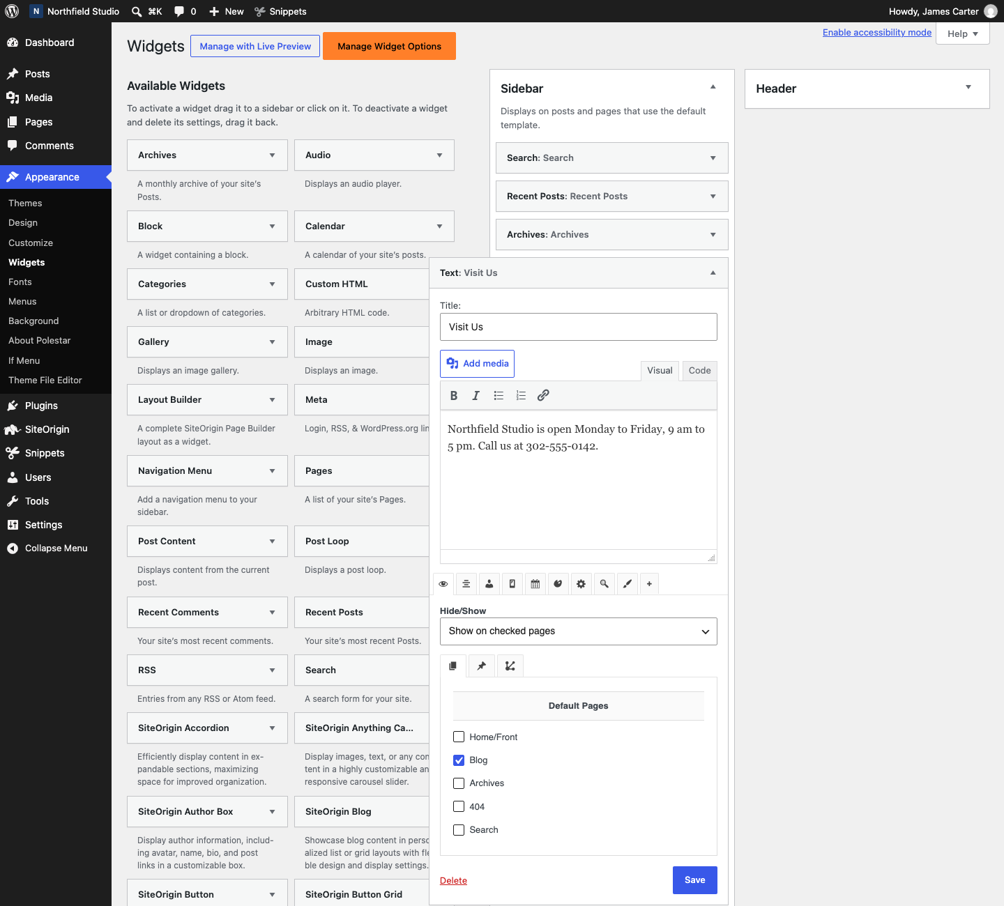Screen dimensions: 1004x906
Task: Click the Manage Widget Options button
Action: [x=389, y=46]
